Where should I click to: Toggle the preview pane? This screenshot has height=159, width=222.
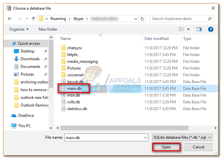pos(199,29)
